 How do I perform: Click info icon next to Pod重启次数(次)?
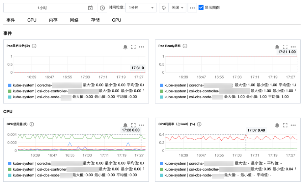coord(34,46)
